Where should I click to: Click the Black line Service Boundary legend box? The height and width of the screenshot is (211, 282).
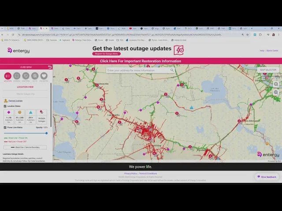point(25,147)
